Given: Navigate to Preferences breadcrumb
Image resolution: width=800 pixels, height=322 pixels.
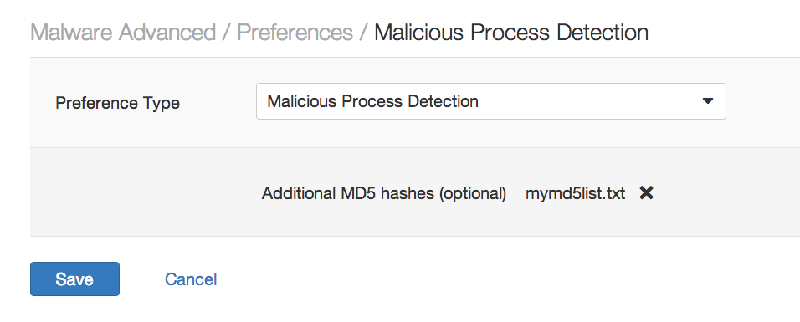Looking at the screenshot, I should pos(295,33).
